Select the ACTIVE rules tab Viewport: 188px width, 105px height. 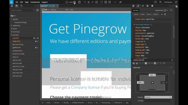click(x=136, y=10)
